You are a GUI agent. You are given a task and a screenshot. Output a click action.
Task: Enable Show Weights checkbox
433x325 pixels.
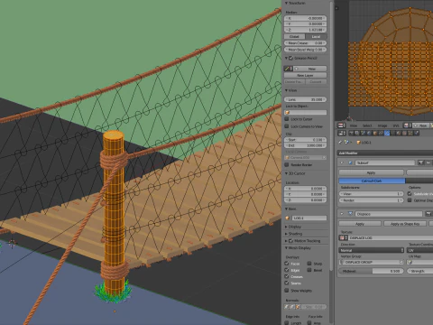(x=287, y=291)
